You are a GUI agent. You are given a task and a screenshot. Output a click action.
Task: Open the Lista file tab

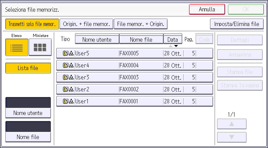point(28,68)
